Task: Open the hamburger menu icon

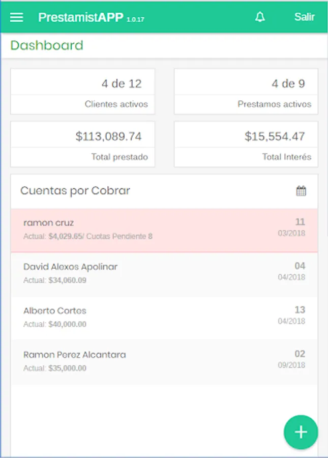Action: [17, 17]
